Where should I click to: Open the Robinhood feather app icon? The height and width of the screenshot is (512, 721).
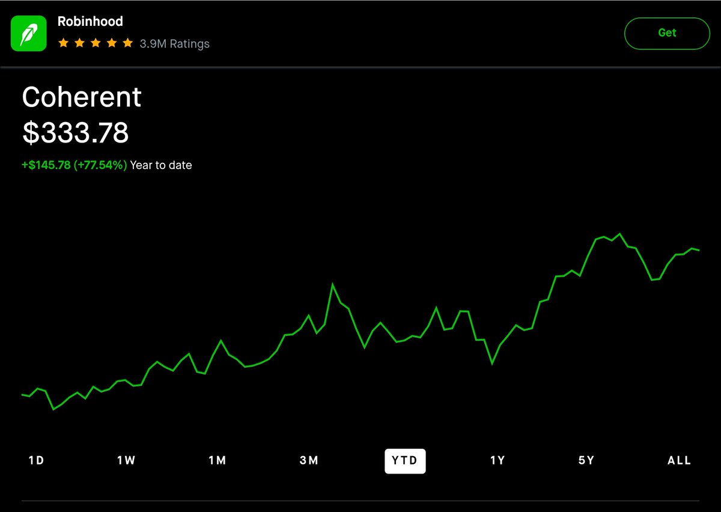pos(29,33)
